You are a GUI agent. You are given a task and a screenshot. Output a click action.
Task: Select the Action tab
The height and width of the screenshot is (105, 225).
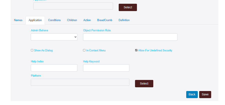[x=87, y=20]
